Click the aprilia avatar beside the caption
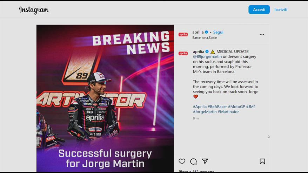 pos(183,53)
